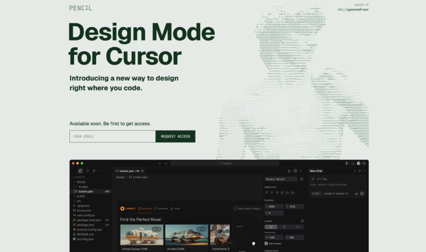The width and height of the screenshot is (426, 252).
Task: Align top using fourth alignment icon
Action: 282,193
